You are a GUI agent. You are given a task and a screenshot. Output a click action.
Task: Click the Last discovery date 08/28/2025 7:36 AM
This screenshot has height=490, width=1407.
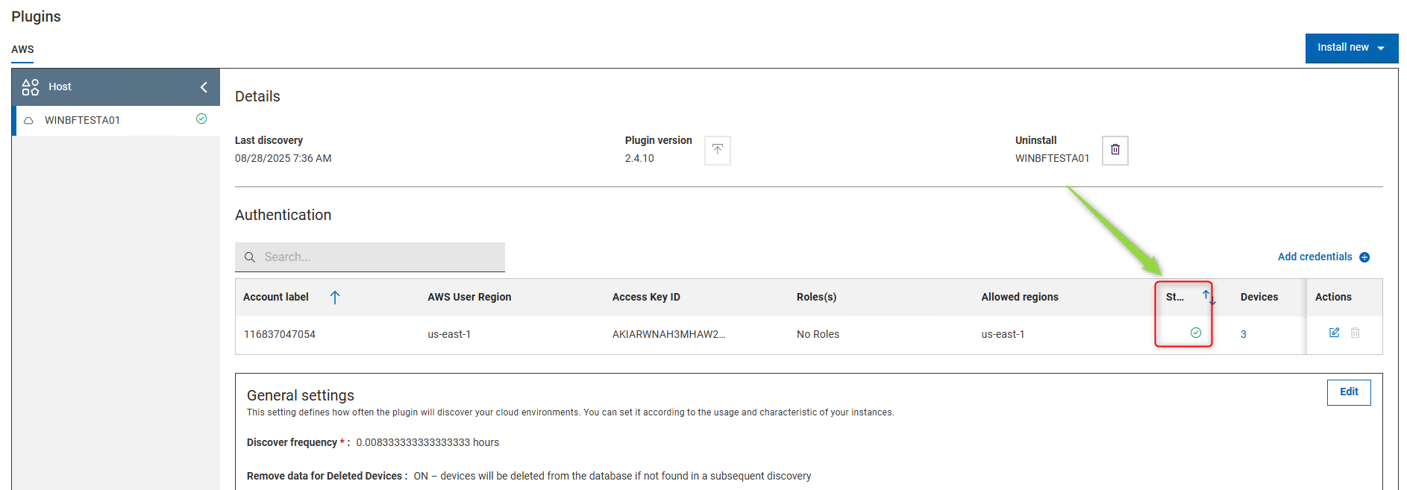click(x=283, y=158)
